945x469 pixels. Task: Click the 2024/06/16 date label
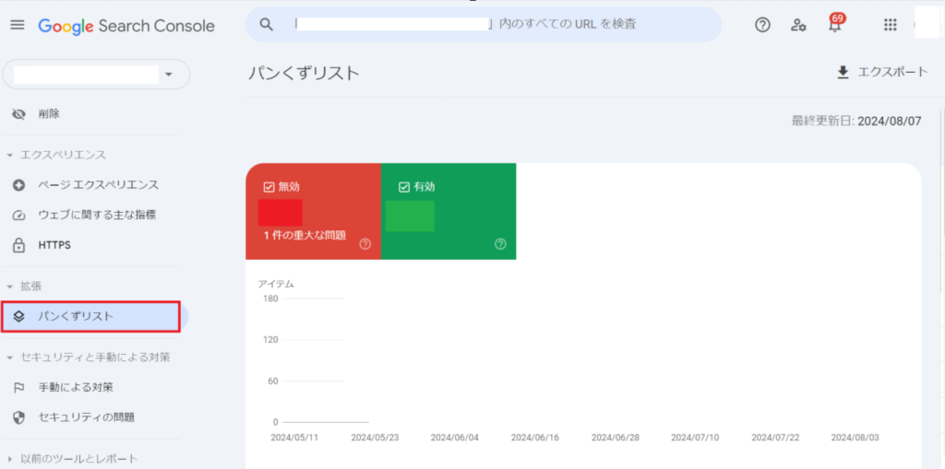tap(535, 438)
